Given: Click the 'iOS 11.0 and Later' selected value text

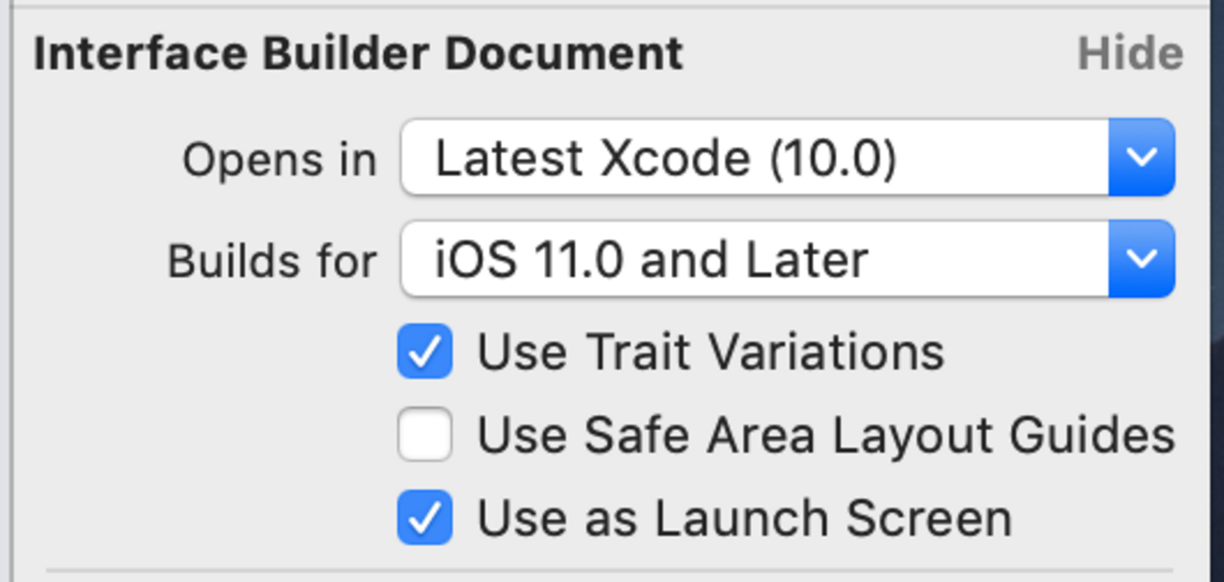Looking at the screenshot, I should pyautogui.click(x=651, y=260).
